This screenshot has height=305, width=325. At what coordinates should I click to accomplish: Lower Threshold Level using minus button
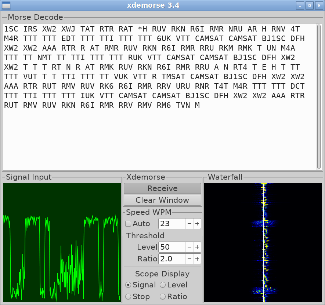[189, 247]
